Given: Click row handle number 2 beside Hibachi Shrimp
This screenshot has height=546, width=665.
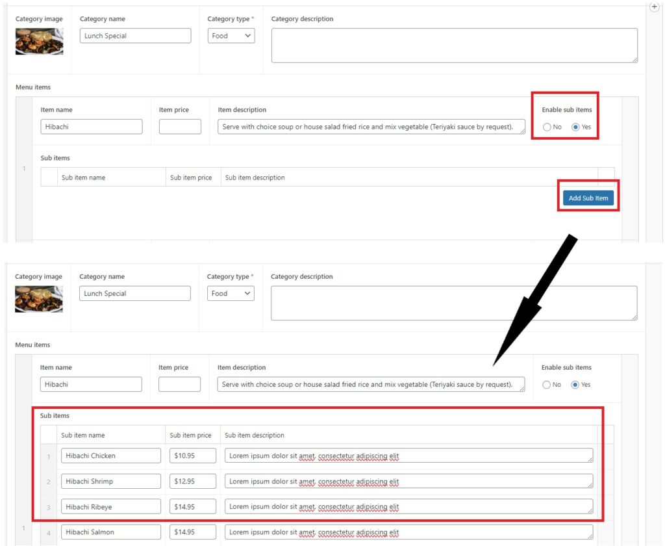Looking at the screenshot, I should point(49,482).
